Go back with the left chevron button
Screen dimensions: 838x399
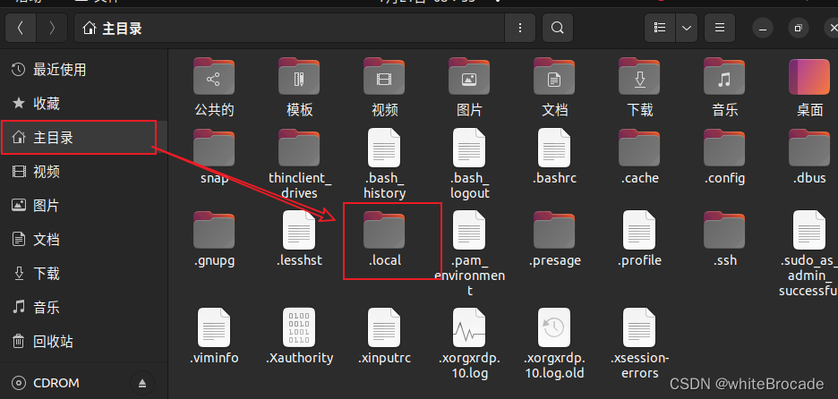[x=21, y=28]
